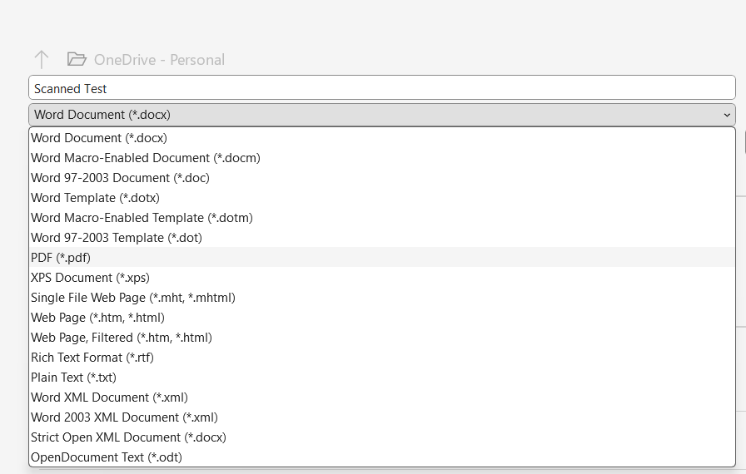Image resolution: width=746 pixels, height=474 pixels.
Task: Select XPS Document (*.xps) option
Action: pos(90,278)
